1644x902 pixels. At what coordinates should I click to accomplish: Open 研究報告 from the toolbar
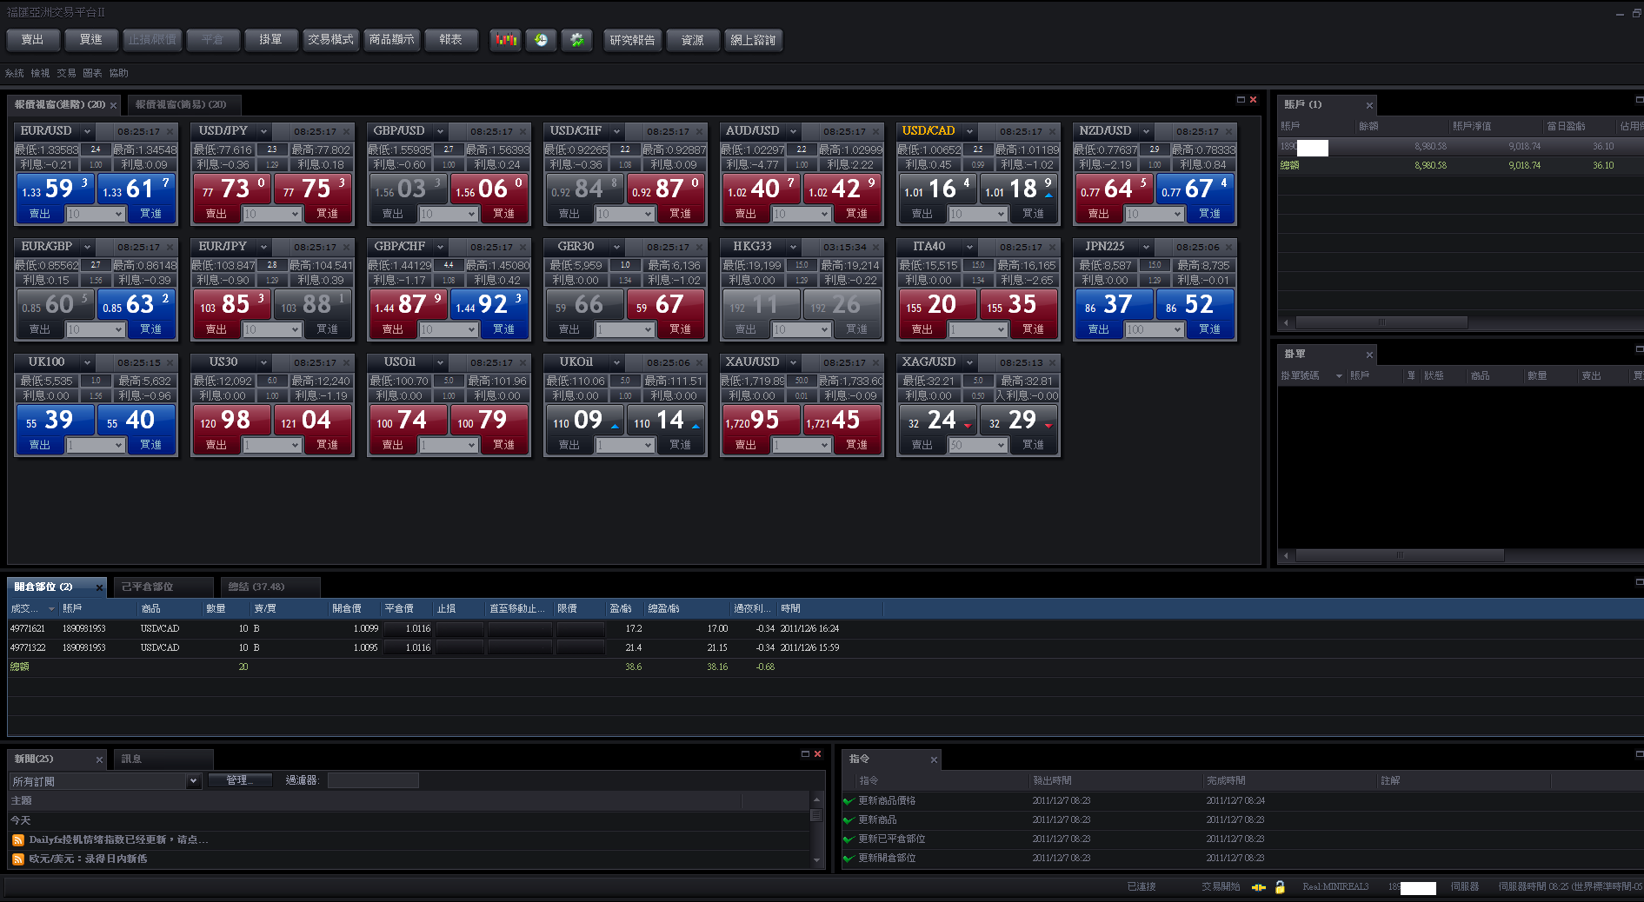(x=632, y=40)
